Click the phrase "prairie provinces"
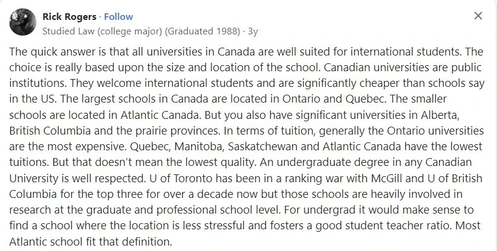Screen dimensions: 497x251 (174, 131)
